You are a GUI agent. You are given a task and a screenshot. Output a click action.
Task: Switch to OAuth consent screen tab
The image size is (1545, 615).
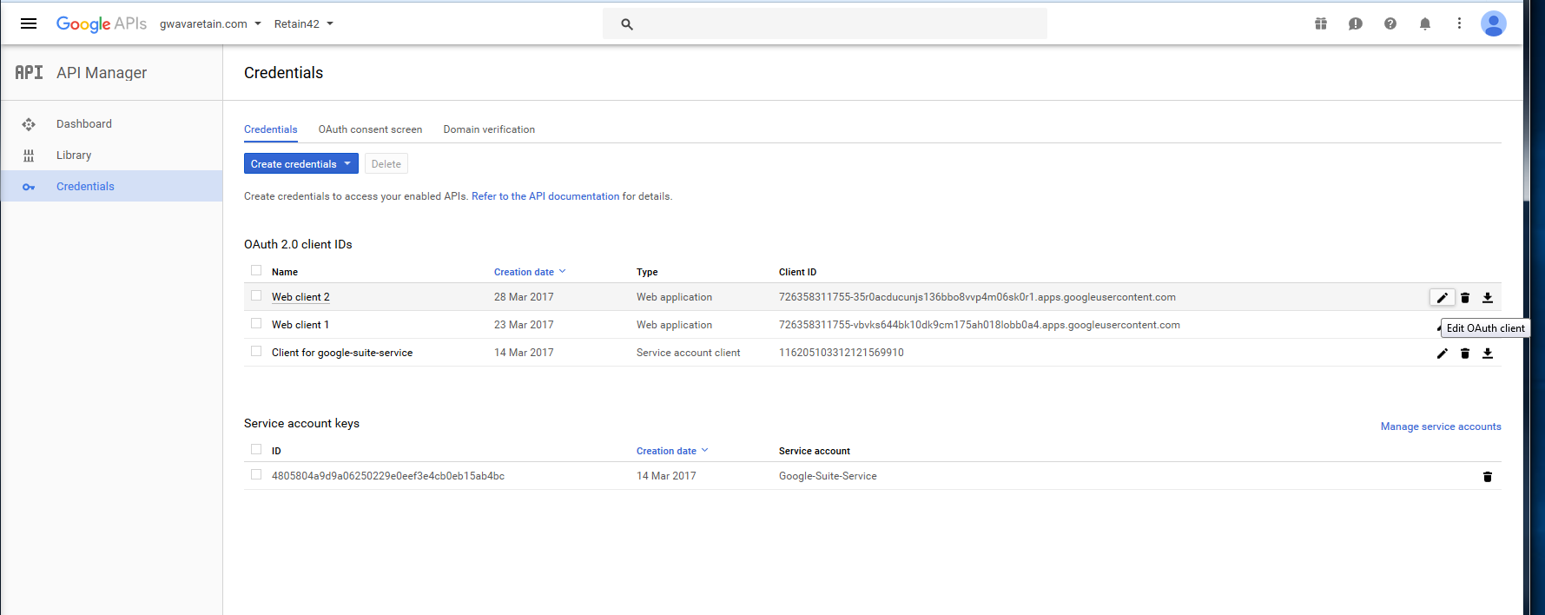pos(370,129)
